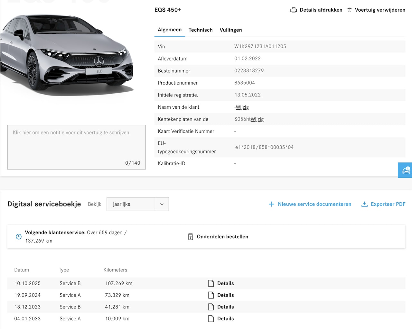
Task: Open the Bekijk jaarlijks combo box
Action: [131, 204]
